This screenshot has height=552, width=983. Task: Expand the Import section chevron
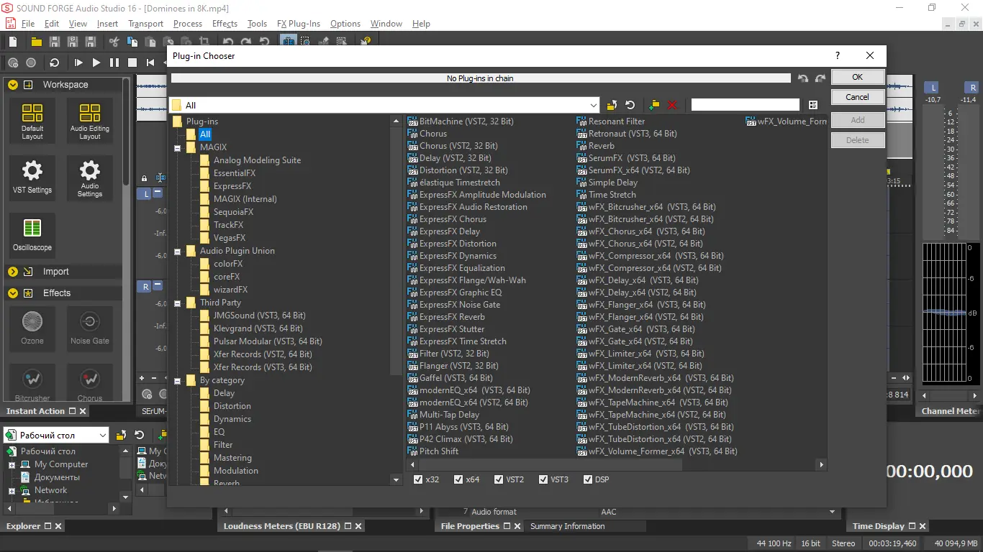click(13, 272)
